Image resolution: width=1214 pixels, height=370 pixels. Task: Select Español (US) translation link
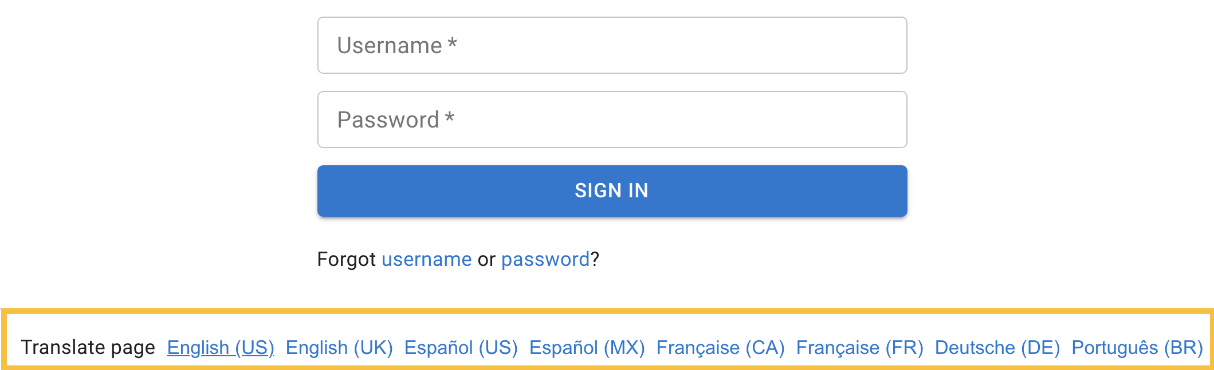[x=461, y=348]
